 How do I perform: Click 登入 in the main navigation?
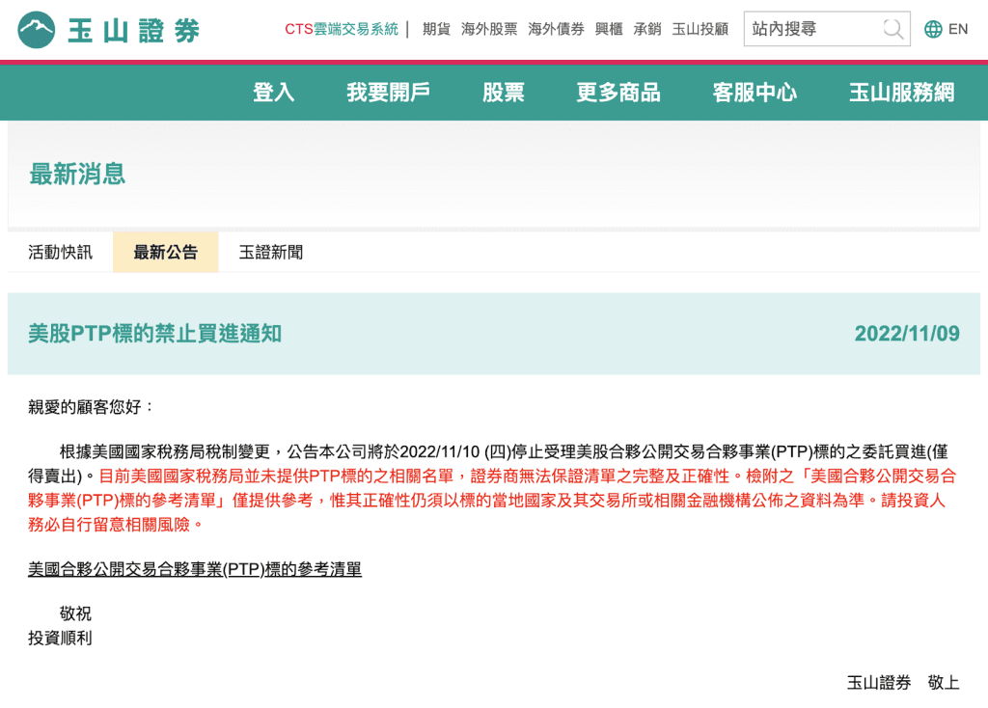pos(273,92)
